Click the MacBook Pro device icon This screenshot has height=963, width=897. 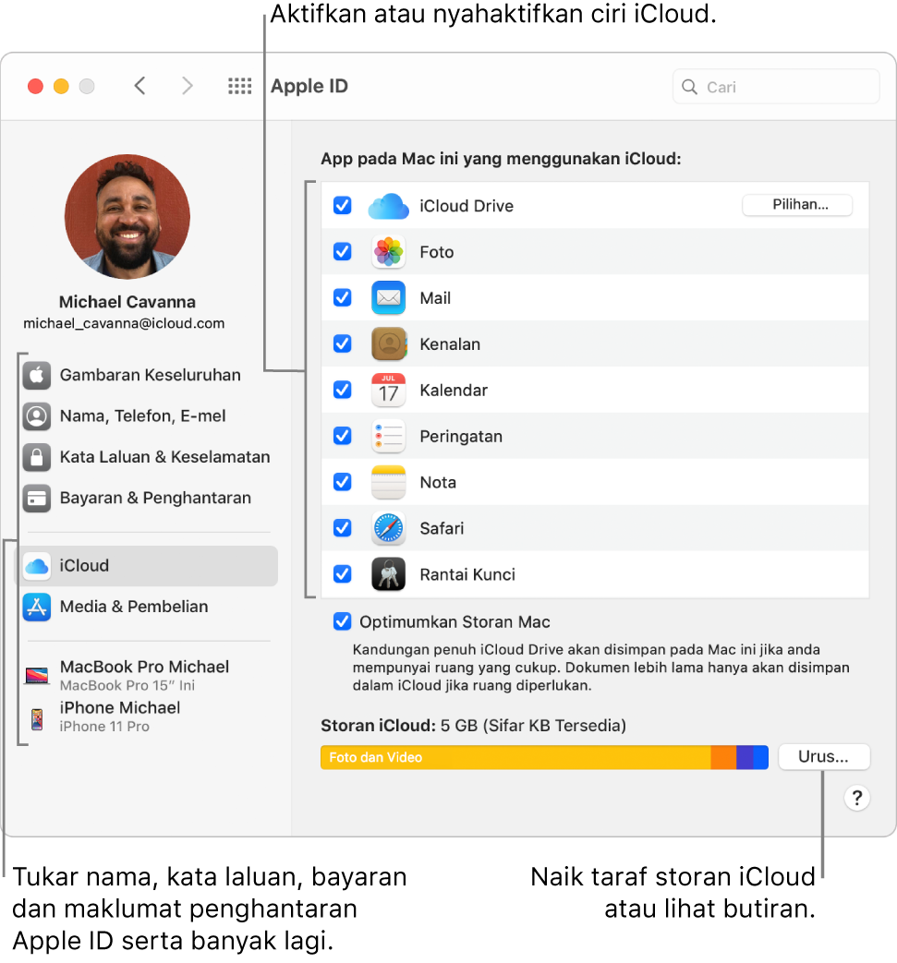coord(37,676)
